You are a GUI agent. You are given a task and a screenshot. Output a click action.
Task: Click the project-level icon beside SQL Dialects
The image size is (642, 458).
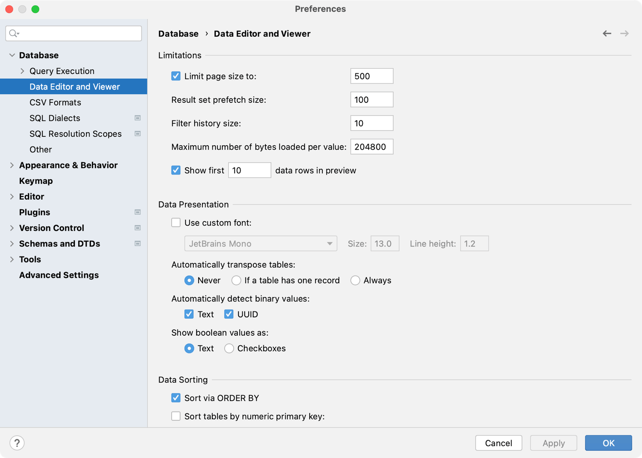click(x=137, y=118)
